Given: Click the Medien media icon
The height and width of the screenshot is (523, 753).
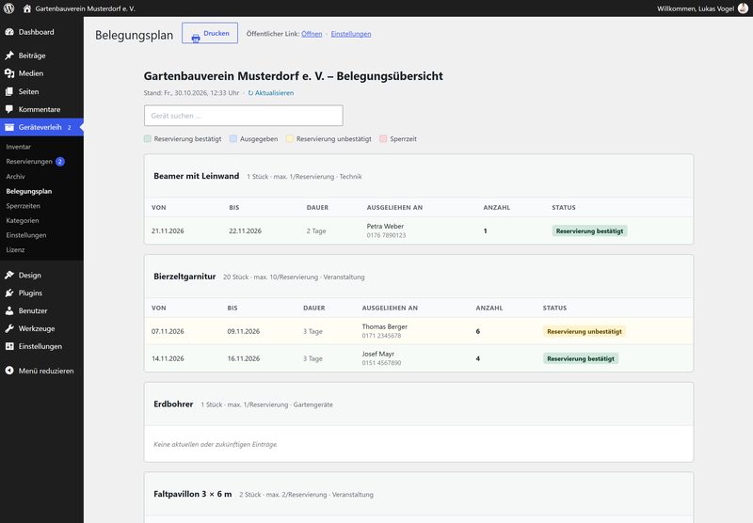Looking at the screenshot, I should (x=9, y=73).
